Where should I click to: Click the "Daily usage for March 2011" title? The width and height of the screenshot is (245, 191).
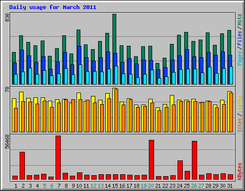click(53, 7)
